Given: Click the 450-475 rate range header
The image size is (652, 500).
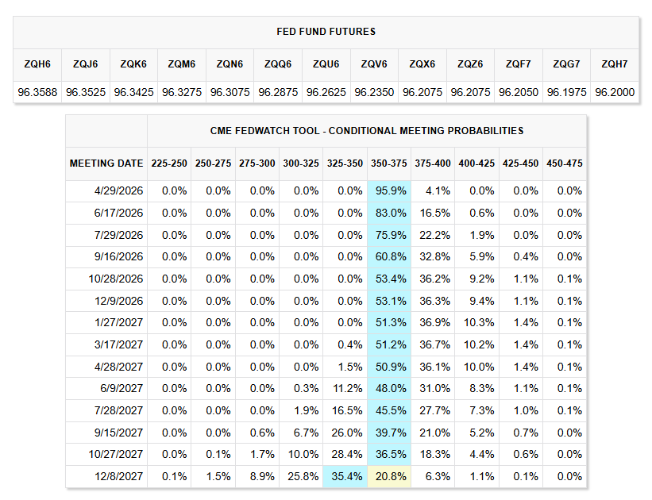Looking at the screenshot, I should coord(565,163).
